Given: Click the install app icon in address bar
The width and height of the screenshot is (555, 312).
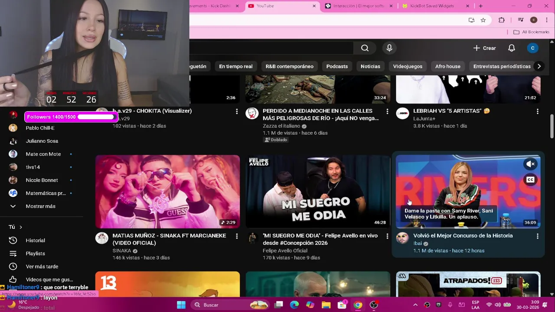Looking at the screenshot, I should [x=471, y=20].
